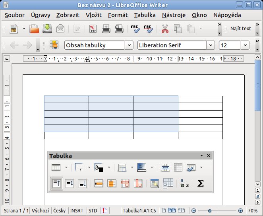Copy selection with the Copy icon
The height and width of the screenshot is (216, 263).
point(178,29)
